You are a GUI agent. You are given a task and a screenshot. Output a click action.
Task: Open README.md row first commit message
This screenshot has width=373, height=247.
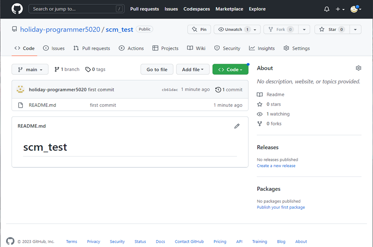click(x=103, y=105)
